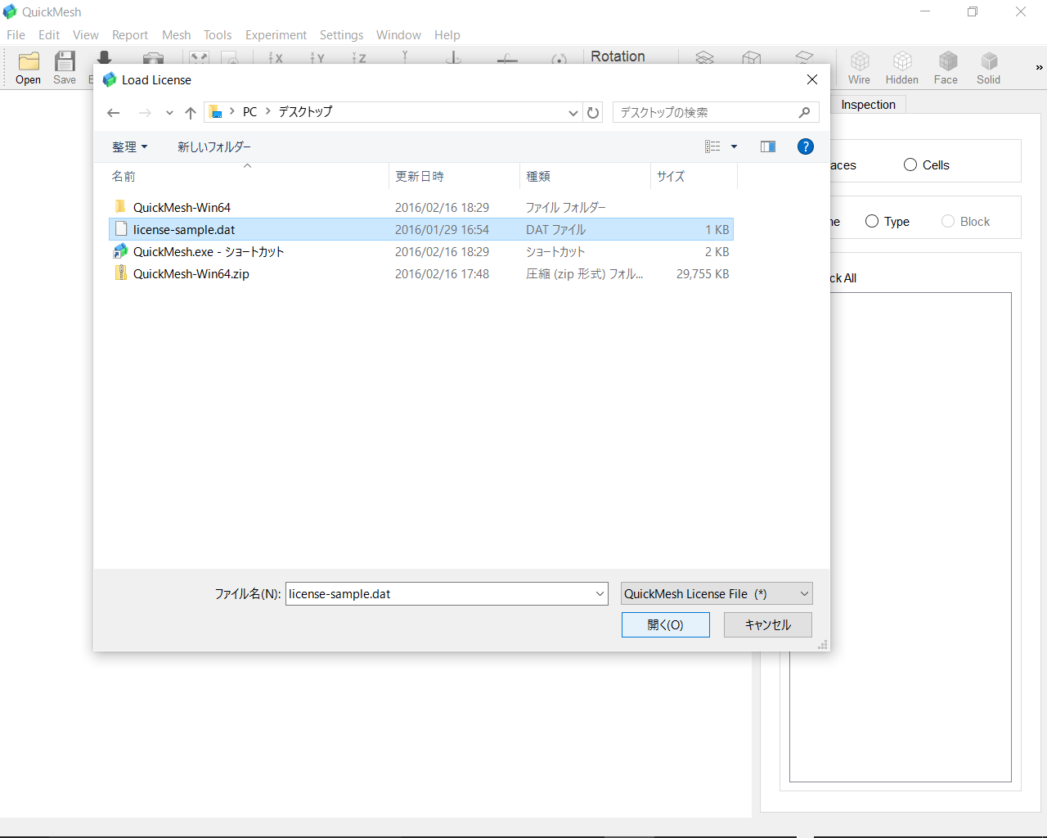Click the QuickMesh-Win64 folder icon
This screenshot has width=1047, height=838.
120,207
